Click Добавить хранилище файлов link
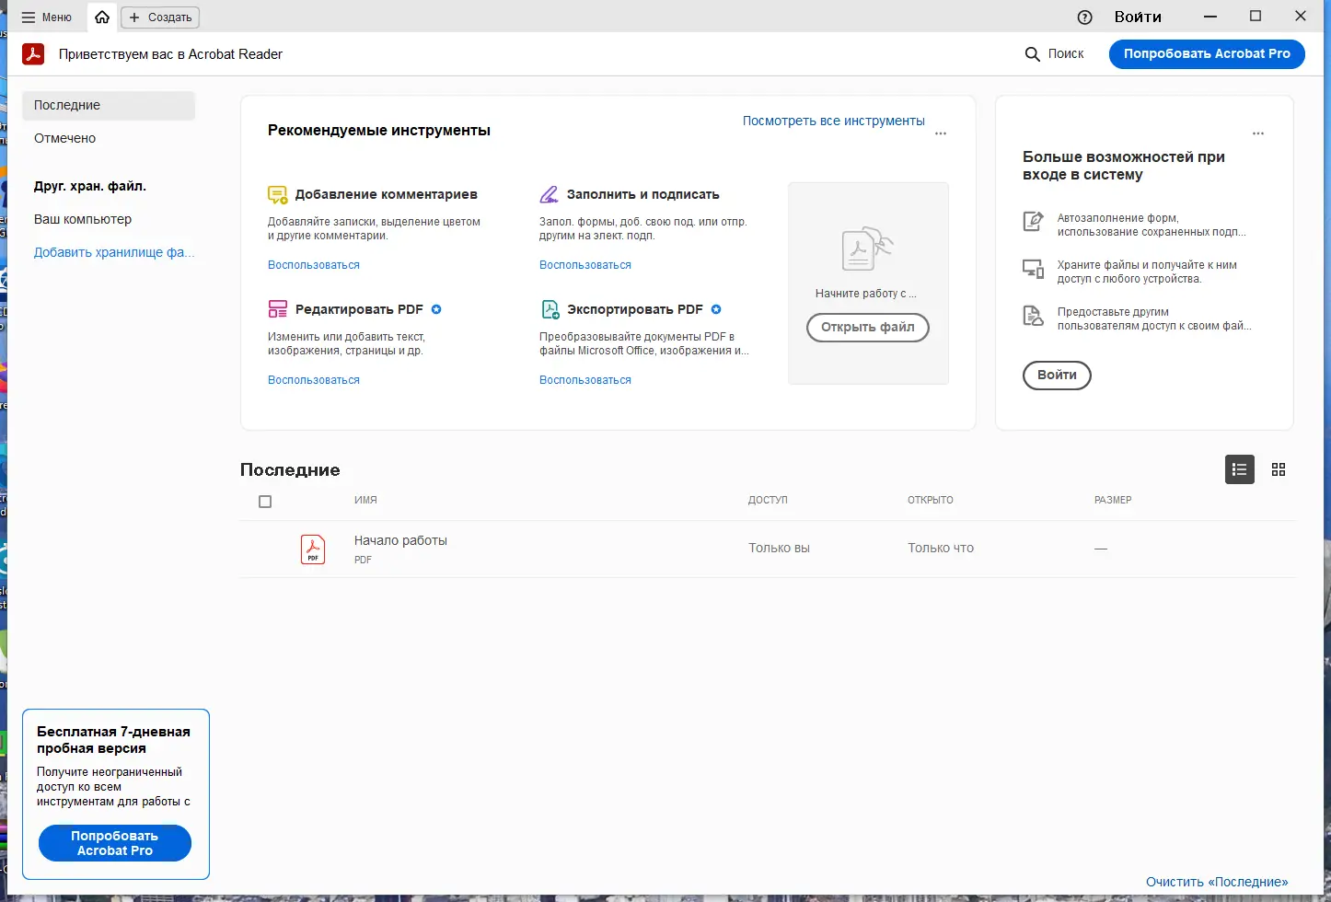Image resolution: width=1331 pixels, height=902 pixels. [114, 252]
